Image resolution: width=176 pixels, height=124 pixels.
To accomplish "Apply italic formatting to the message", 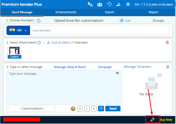I will [x=87, y=109].
